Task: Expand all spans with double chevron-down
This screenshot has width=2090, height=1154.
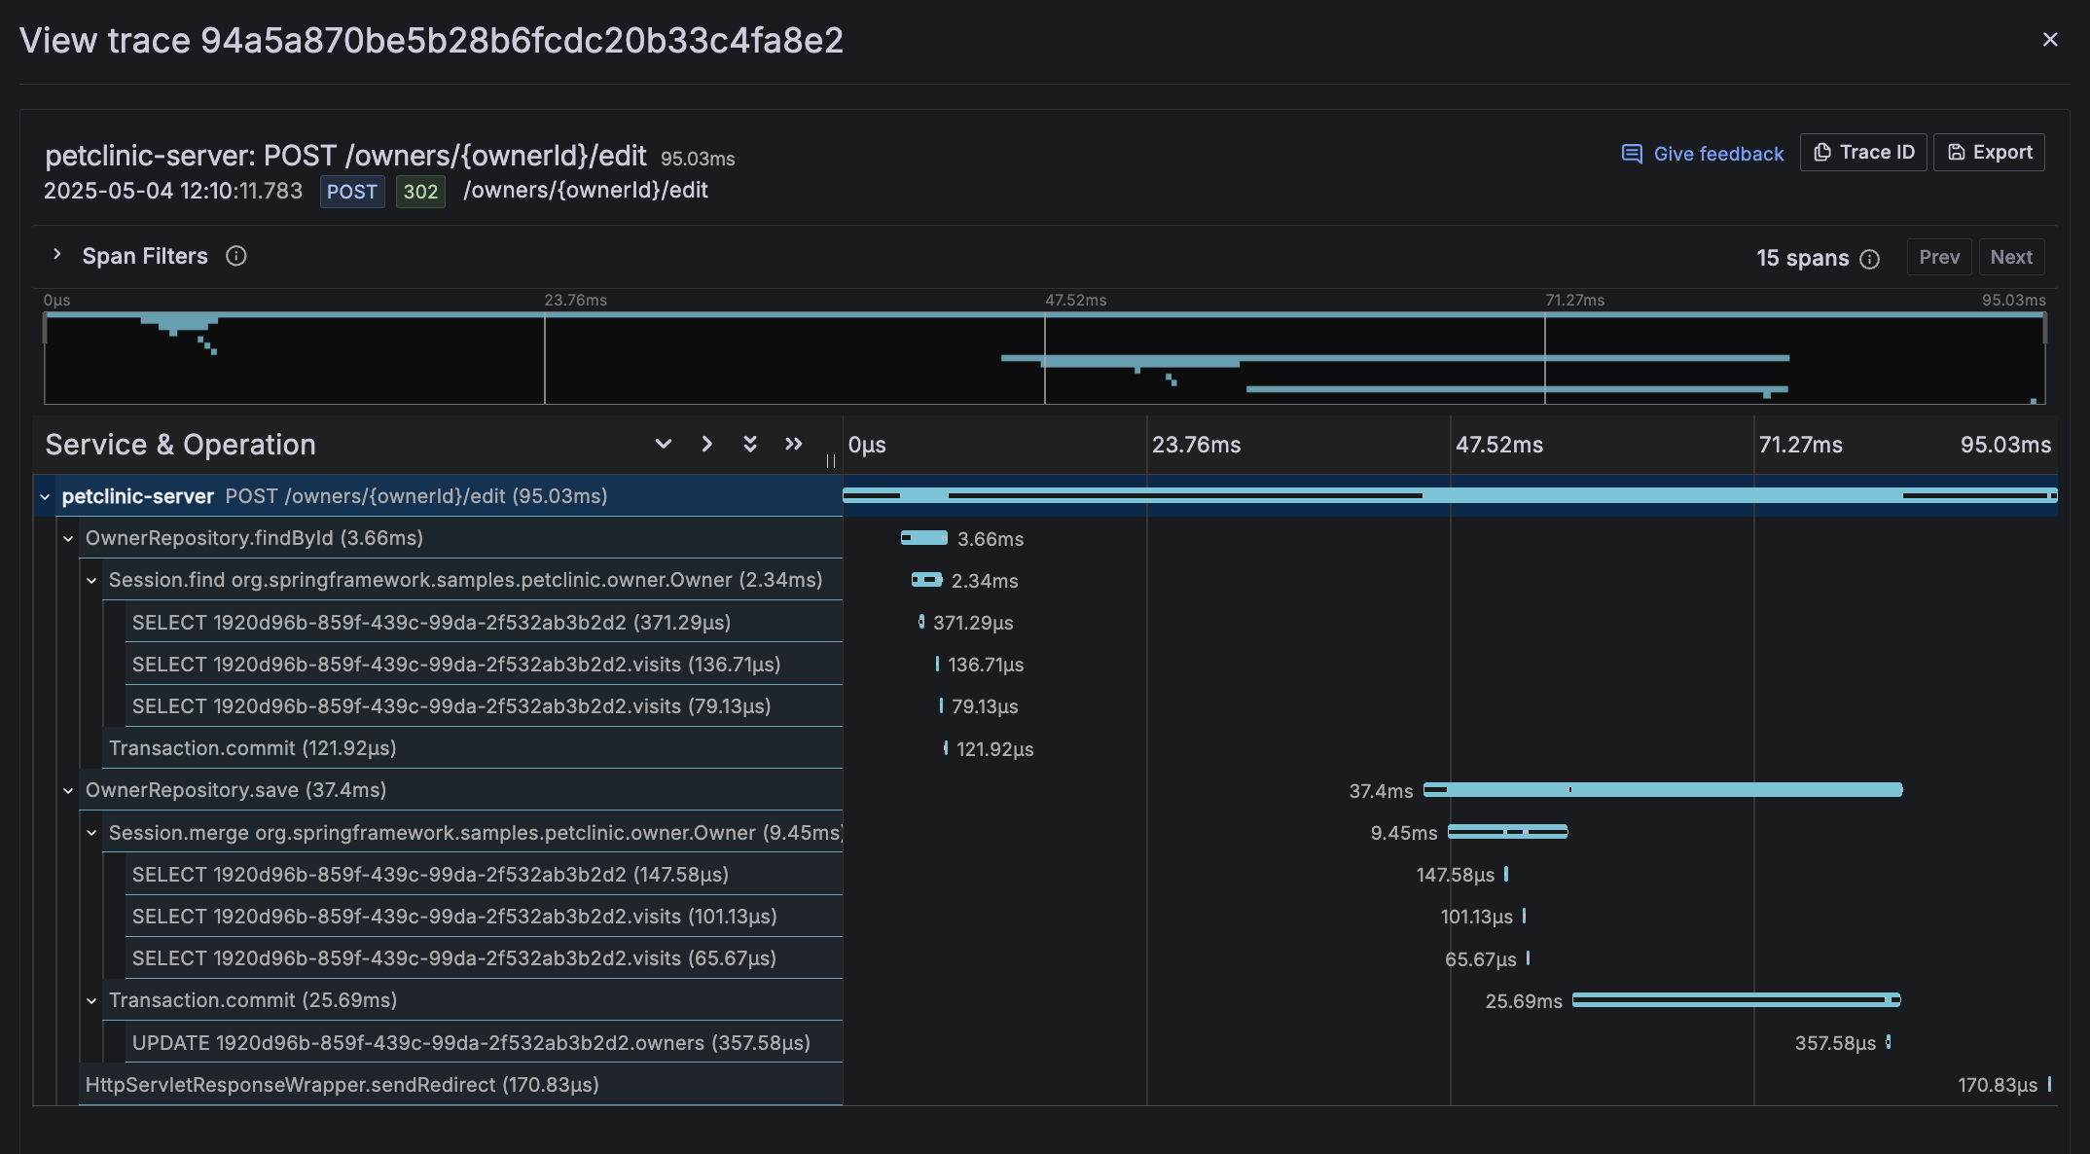Action: tap(750, 444)
